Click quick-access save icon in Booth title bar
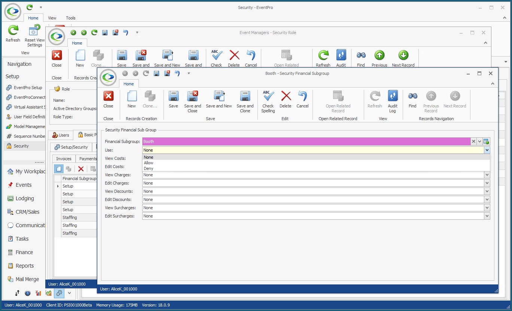 pos(156,73)
